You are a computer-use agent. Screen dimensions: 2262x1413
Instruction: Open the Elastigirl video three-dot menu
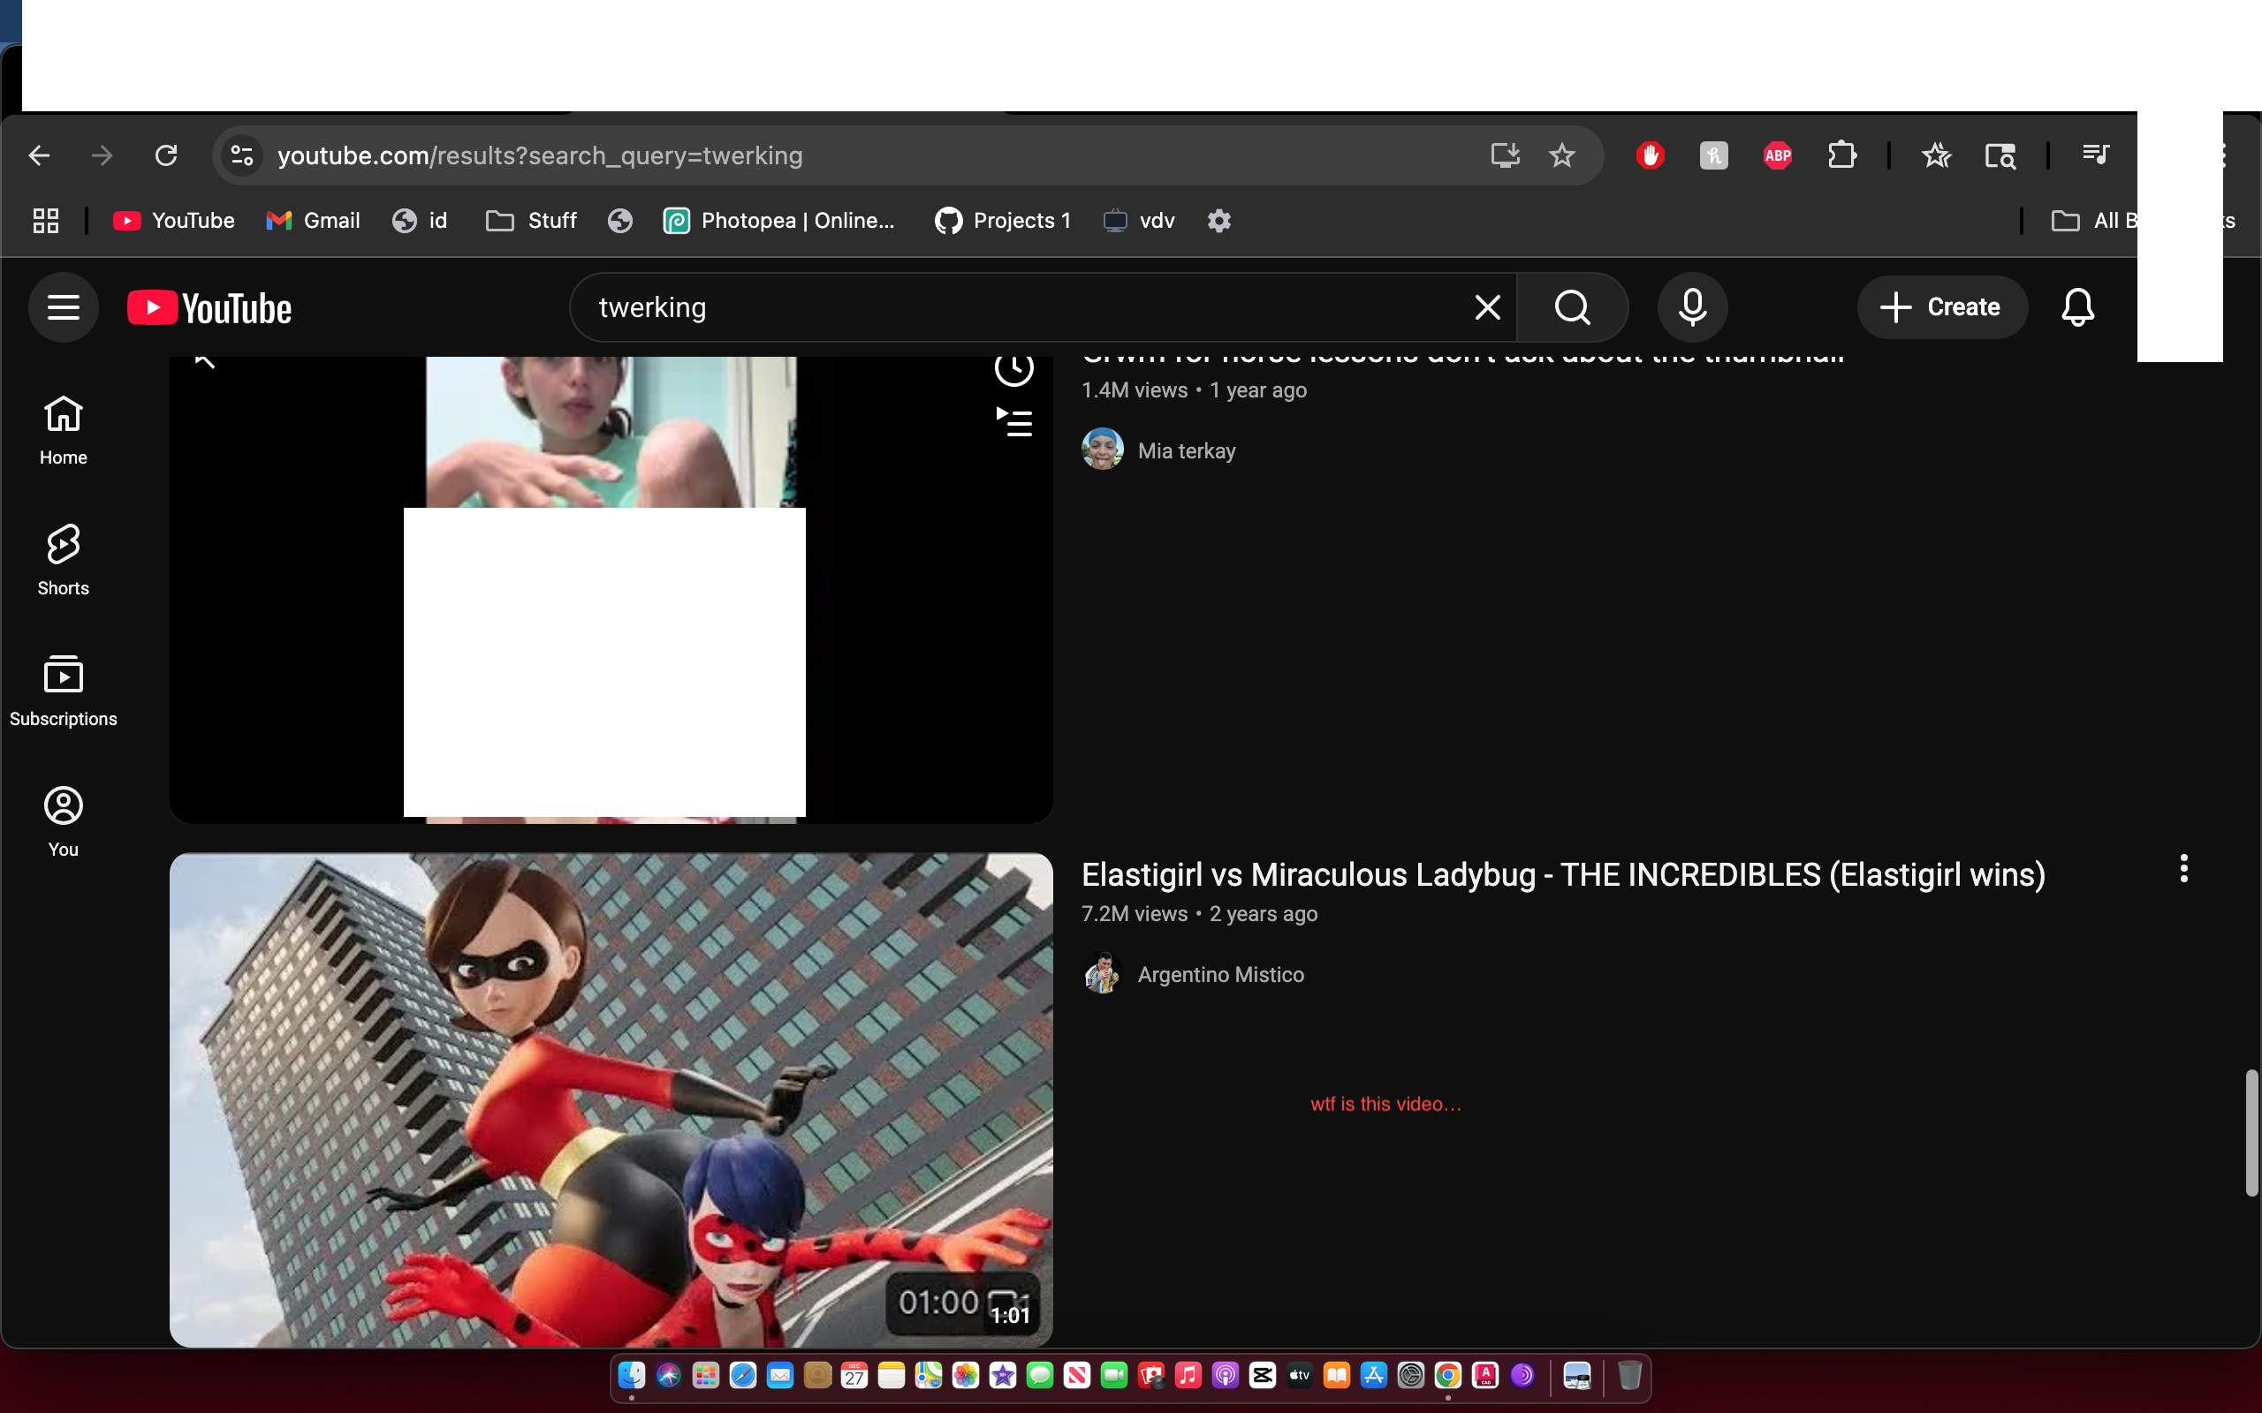pyautogui.click(x=2183, y=869)
